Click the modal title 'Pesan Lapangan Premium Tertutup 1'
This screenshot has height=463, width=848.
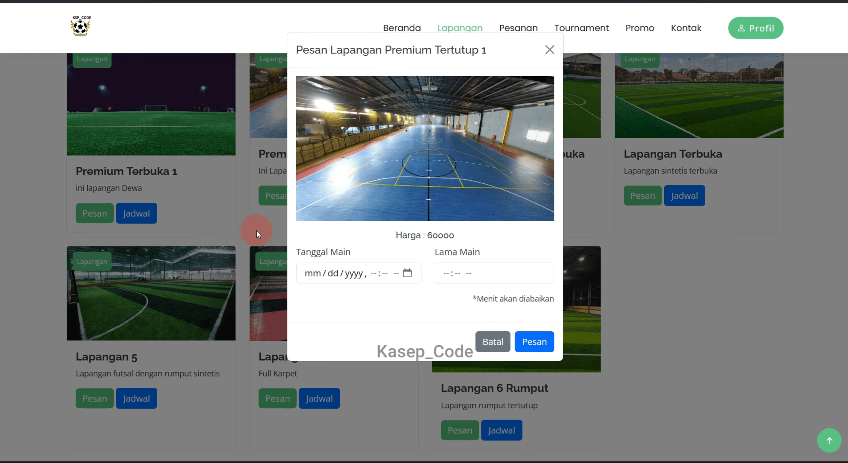point(391,50)
